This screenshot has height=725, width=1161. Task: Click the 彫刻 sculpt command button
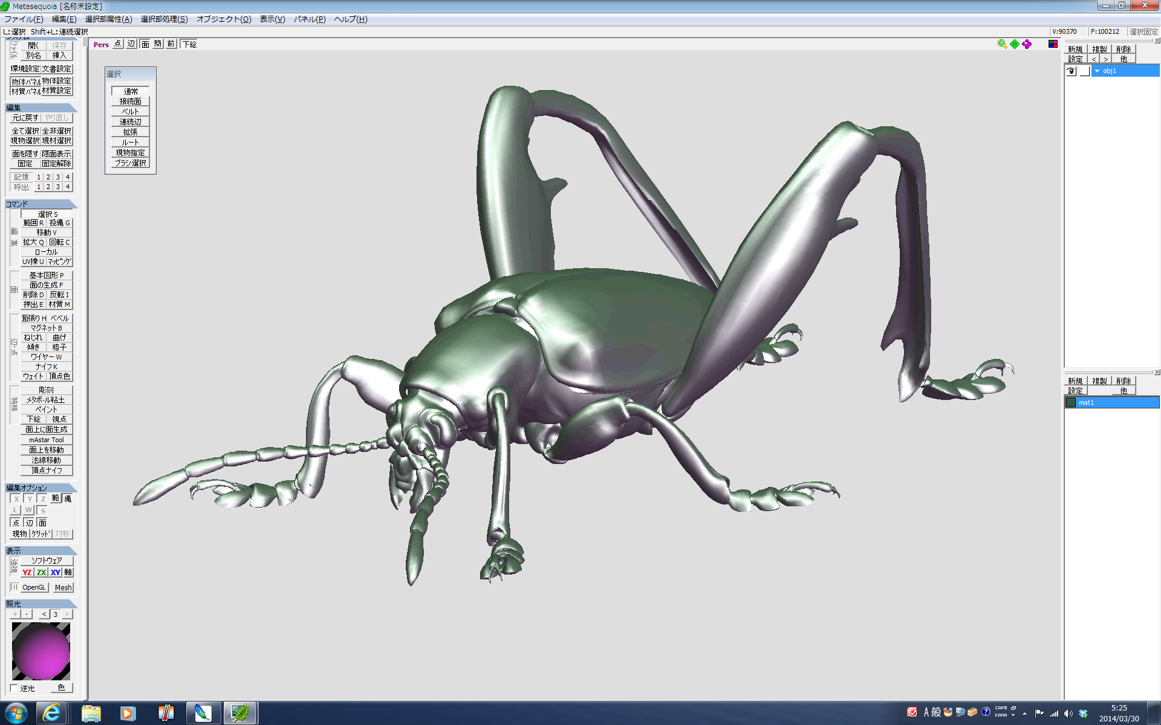pyautogui.click(x=47, y=390)
